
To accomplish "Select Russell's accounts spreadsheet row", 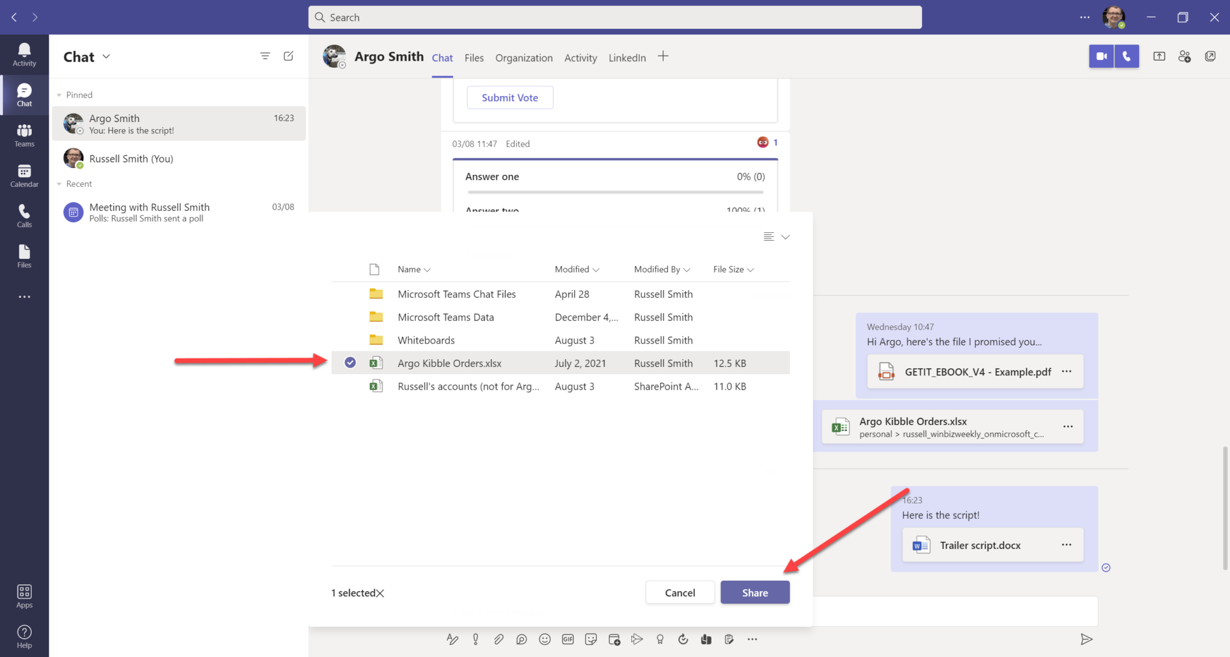I will (x=560, y=386).
